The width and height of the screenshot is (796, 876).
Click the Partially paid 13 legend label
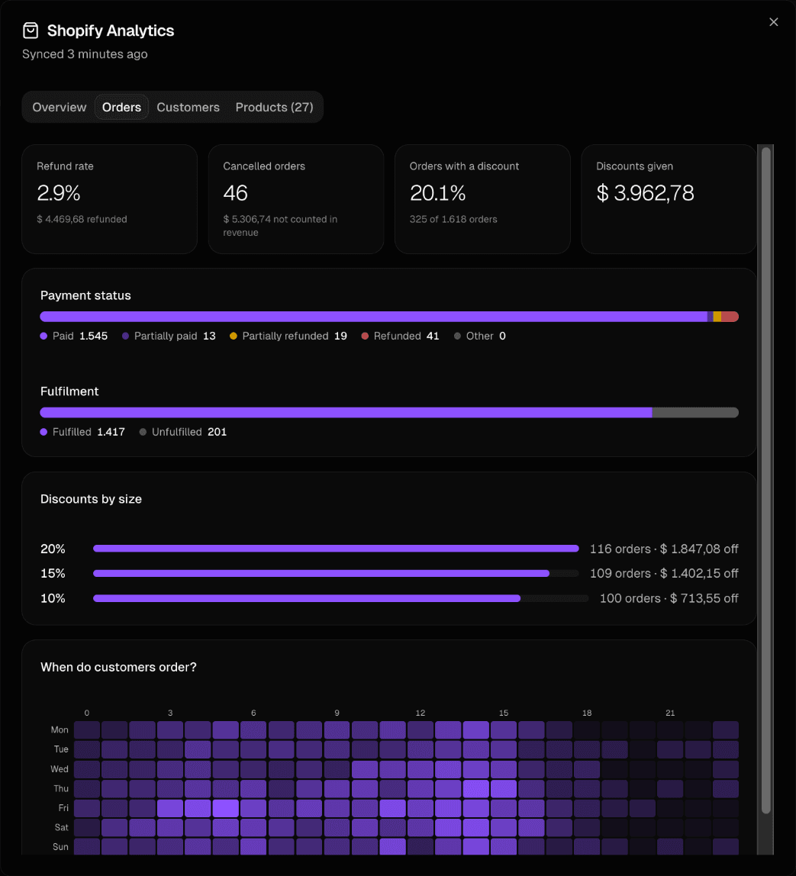pos(175,337)
